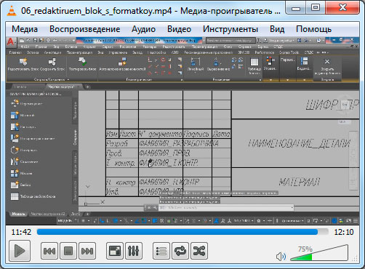Open the Воспроизведение menu
This screenshot has height=269, width=365.
(x=85, y=29)
